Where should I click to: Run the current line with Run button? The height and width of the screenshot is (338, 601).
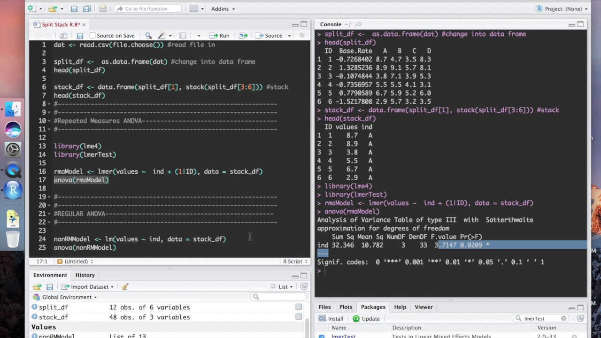(x=220, y=36)
